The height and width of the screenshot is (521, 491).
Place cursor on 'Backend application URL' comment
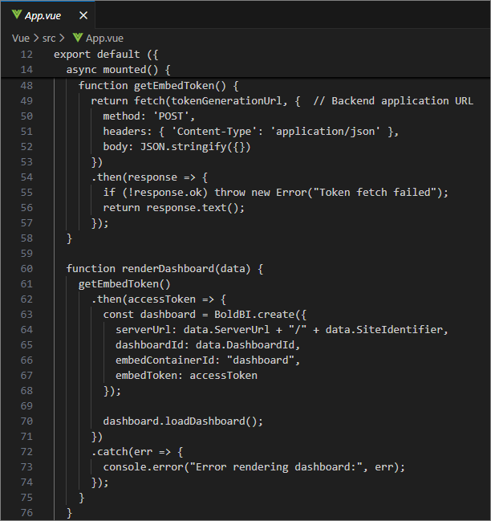click(401, 100)
